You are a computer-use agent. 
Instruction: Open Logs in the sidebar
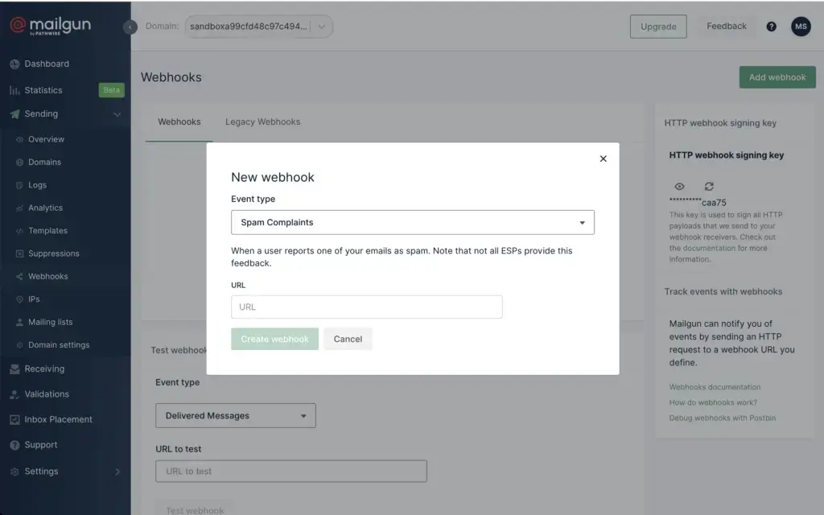[x=37, y=185]
